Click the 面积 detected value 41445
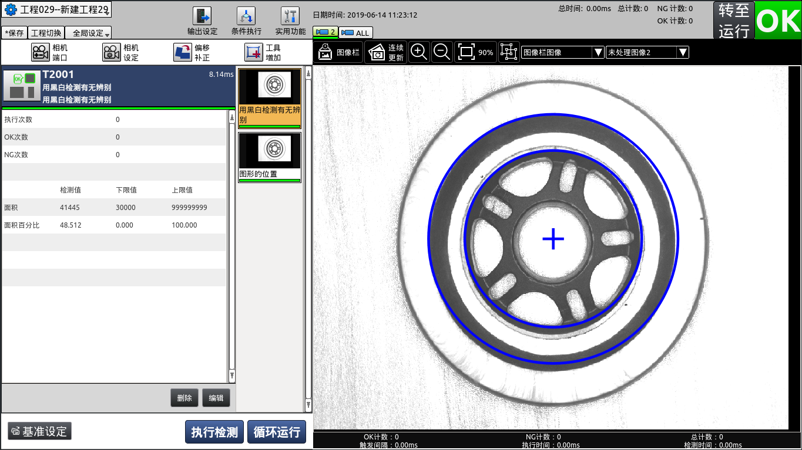The image size is (802, 450). [70, 208]
